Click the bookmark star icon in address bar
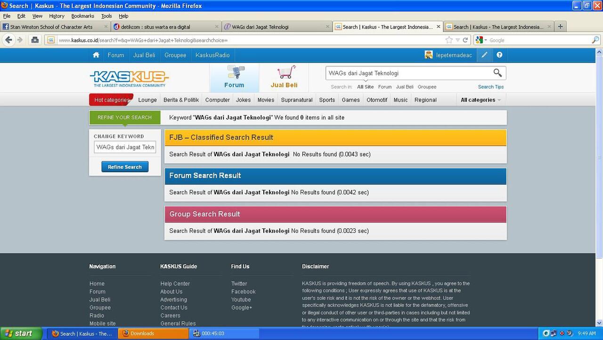This screenshot has height=340, width=603. (449, 40)
